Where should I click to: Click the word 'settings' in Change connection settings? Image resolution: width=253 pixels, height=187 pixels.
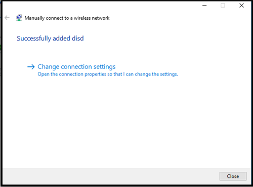tap(105, 67)
